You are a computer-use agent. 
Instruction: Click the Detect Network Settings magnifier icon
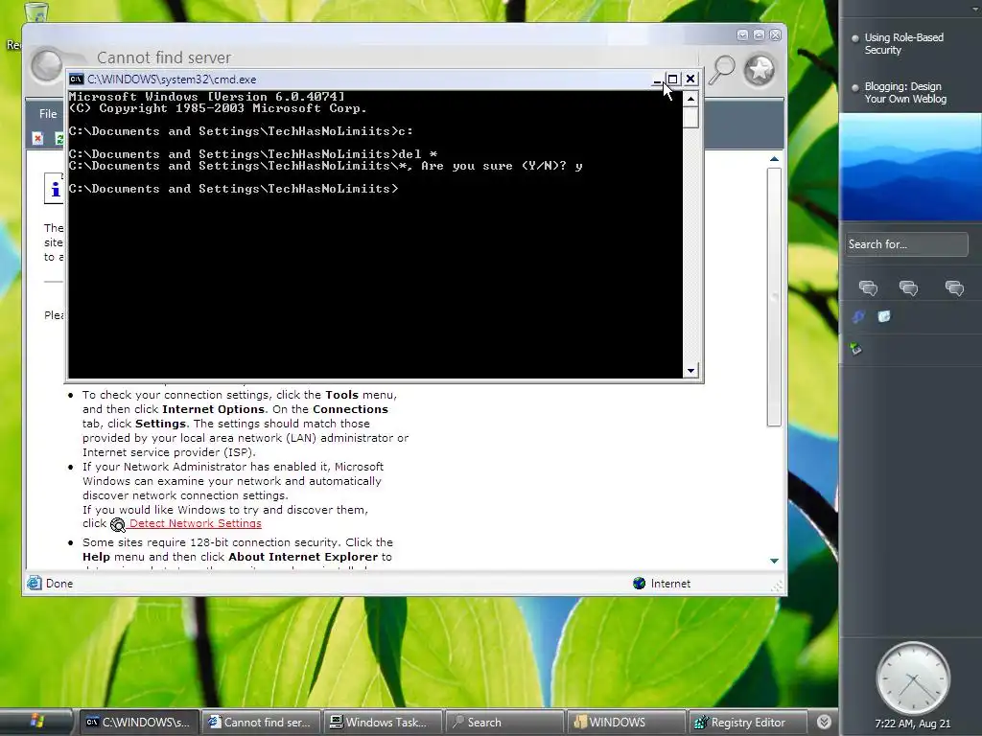pos(118,524)
